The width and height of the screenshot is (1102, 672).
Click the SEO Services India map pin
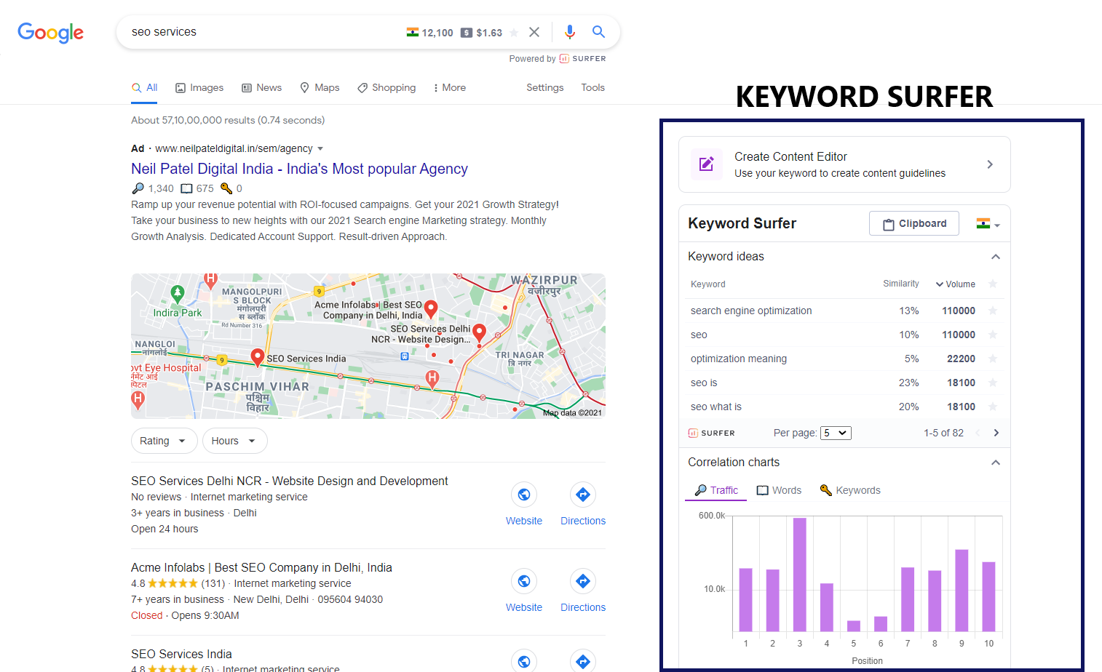pos(257,357)
